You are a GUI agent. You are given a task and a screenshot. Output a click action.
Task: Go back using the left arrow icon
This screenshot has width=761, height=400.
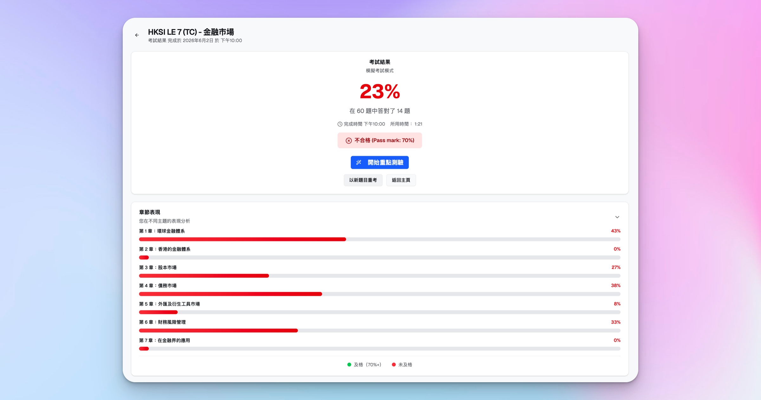coord(137,35)
